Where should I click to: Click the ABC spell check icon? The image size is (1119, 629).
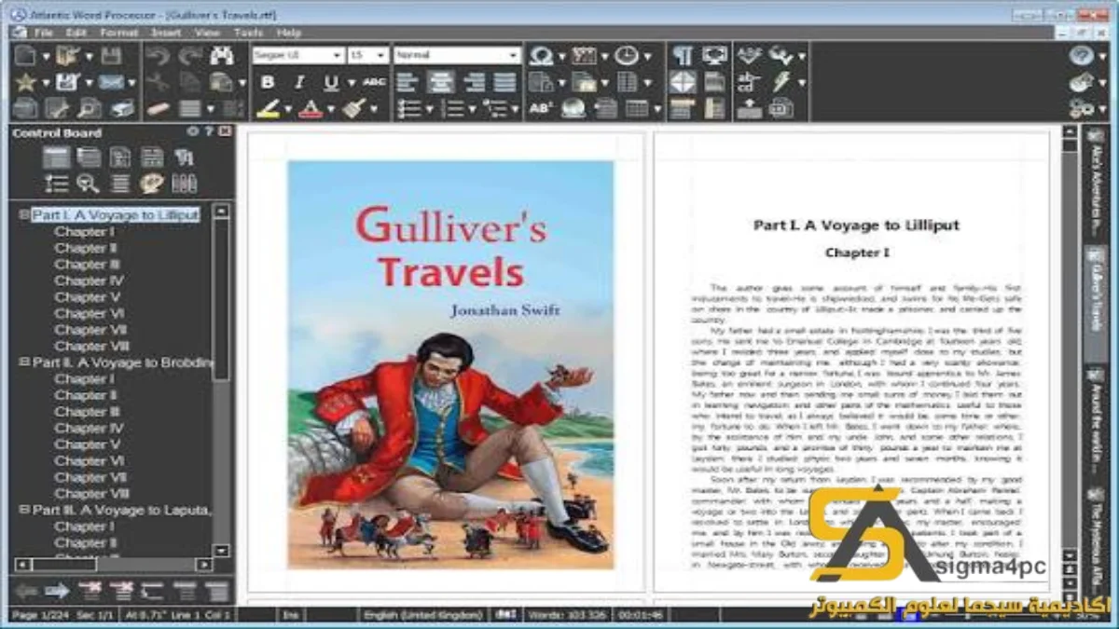point(748,56)
